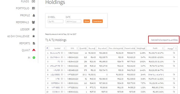The height and width of the screenshot is (94, 180).
Task: Select ISIN cell INE917I01010
Action: 73,53
